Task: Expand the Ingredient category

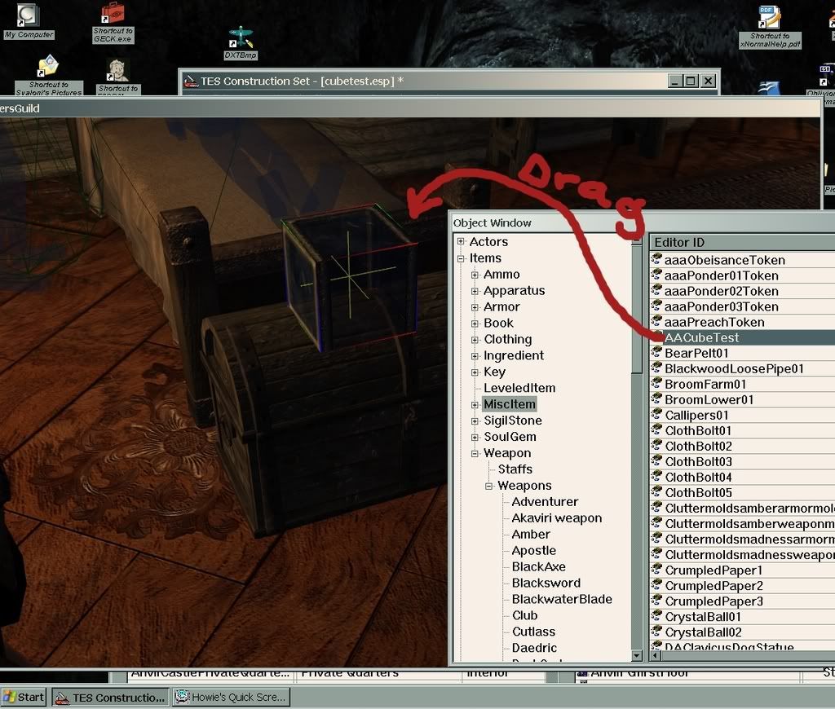Action: [475, 356]
